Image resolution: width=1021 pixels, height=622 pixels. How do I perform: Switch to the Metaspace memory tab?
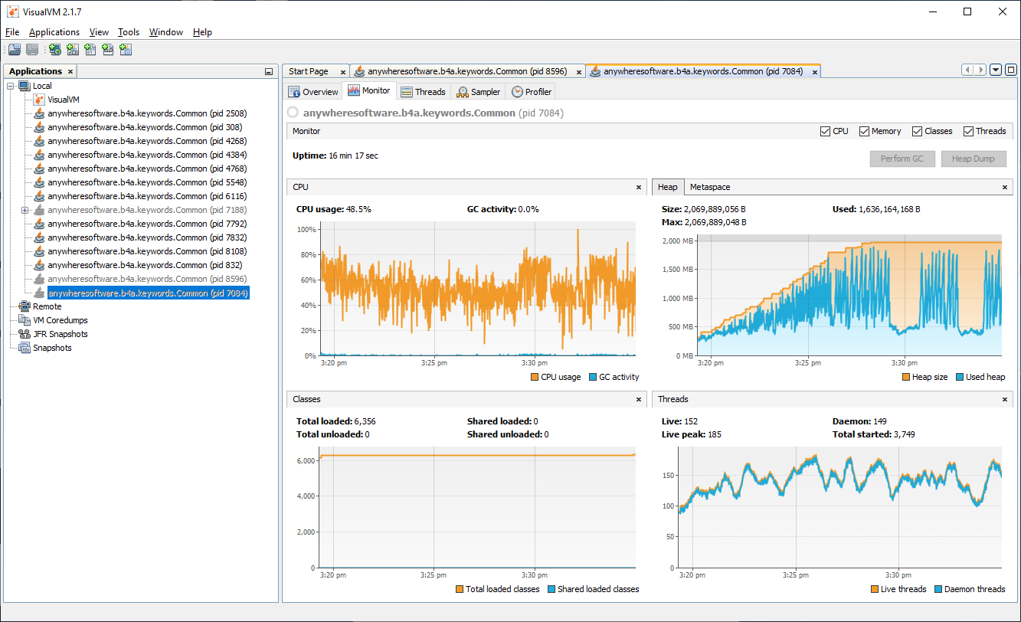click(x=709, y=187)
